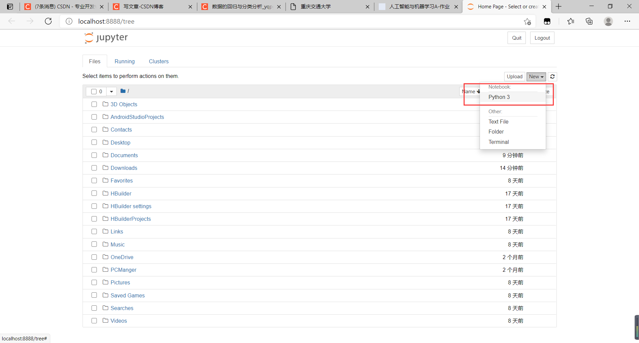Click the Logout button

[x=542, y=38]
